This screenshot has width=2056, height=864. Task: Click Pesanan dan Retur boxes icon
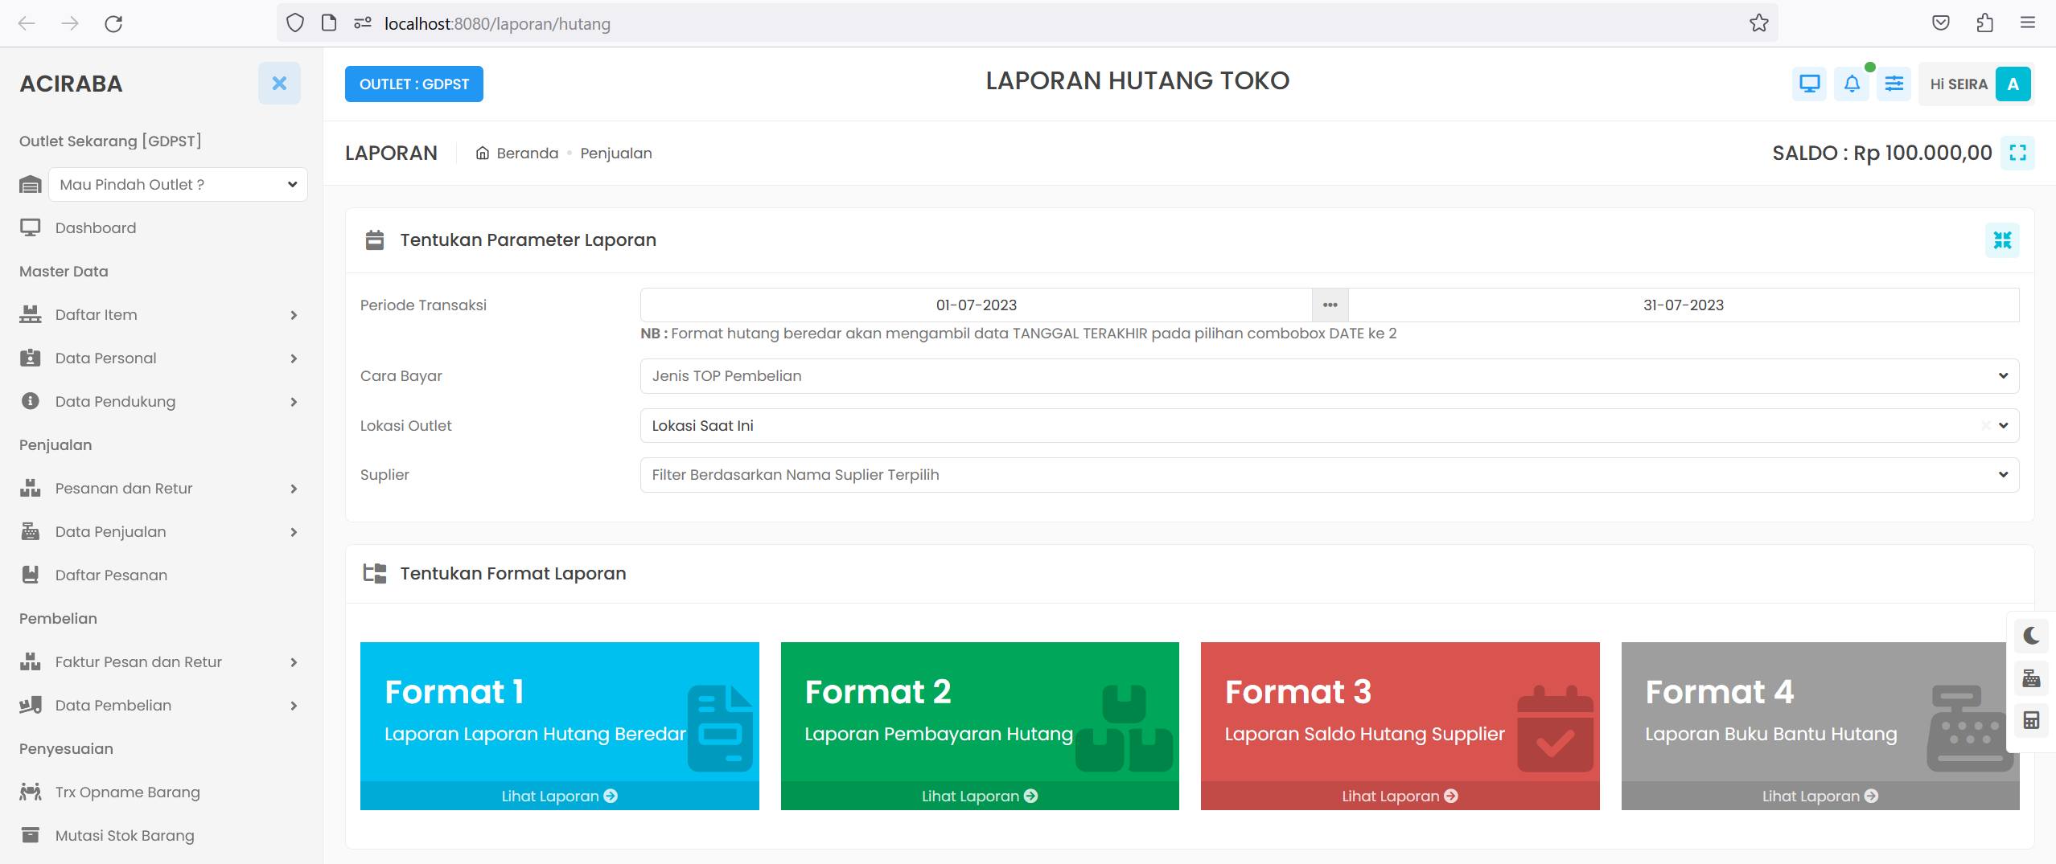coord(30,488)
